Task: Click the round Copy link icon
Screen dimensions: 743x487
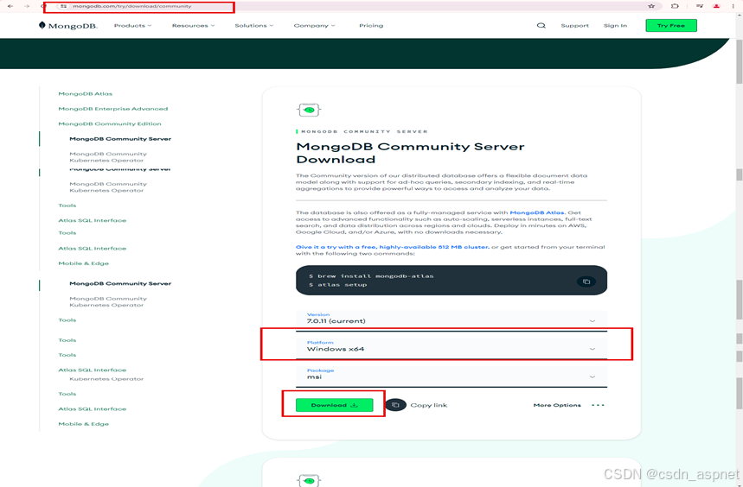Action: [395, 405]
